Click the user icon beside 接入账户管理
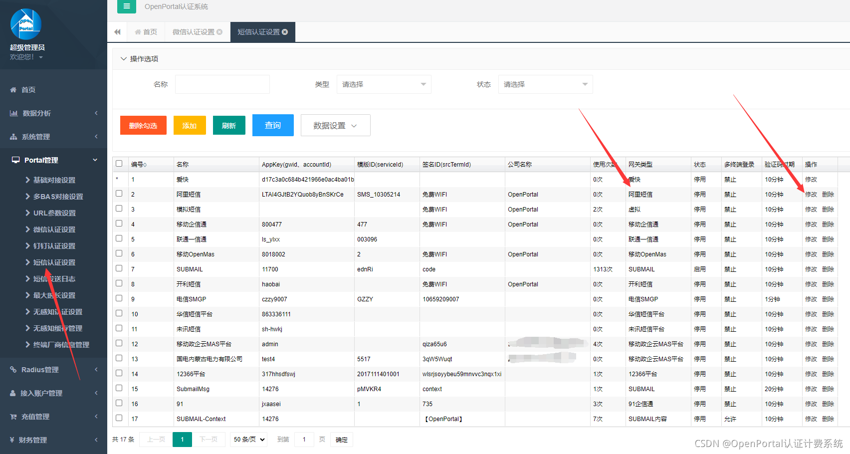 pos(13,393)
